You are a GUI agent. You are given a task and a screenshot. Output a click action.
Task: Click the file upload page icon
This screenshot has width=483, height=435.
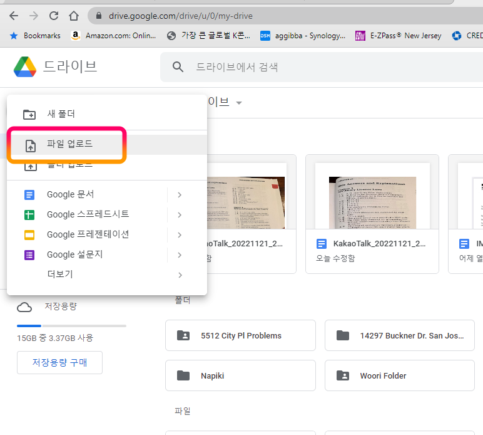click(30, 145)
